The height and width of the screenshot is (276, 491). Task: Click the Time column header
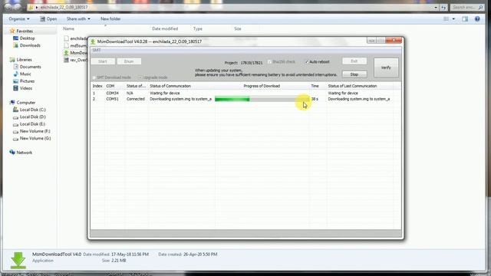coord(315,86)
